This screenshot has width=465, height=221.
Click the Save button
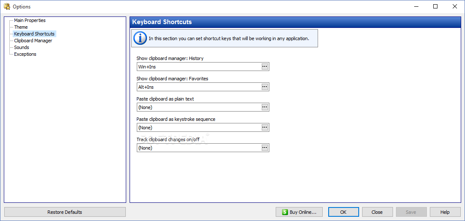pyautogui.click(x=411, y=212)
